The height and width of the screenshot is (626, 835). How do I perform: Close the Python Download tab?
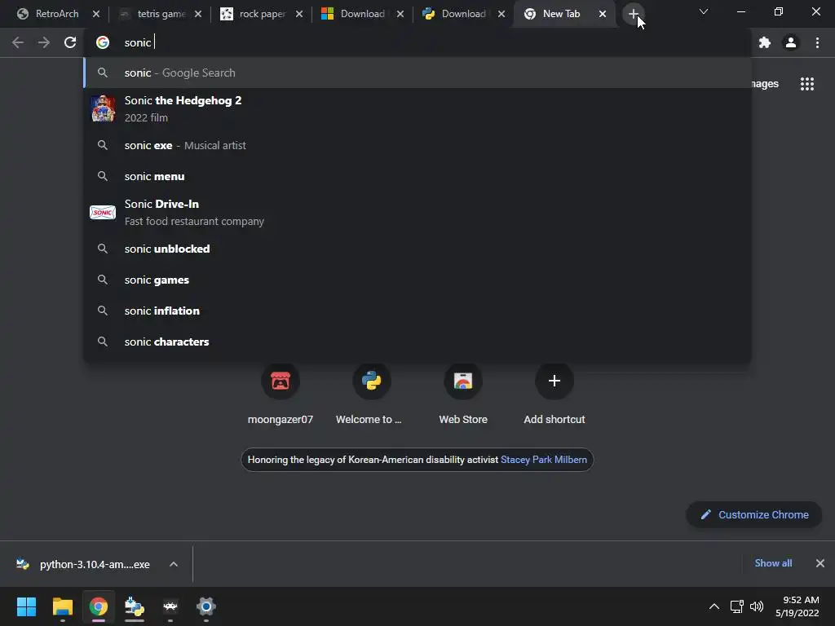click(501, 14)
